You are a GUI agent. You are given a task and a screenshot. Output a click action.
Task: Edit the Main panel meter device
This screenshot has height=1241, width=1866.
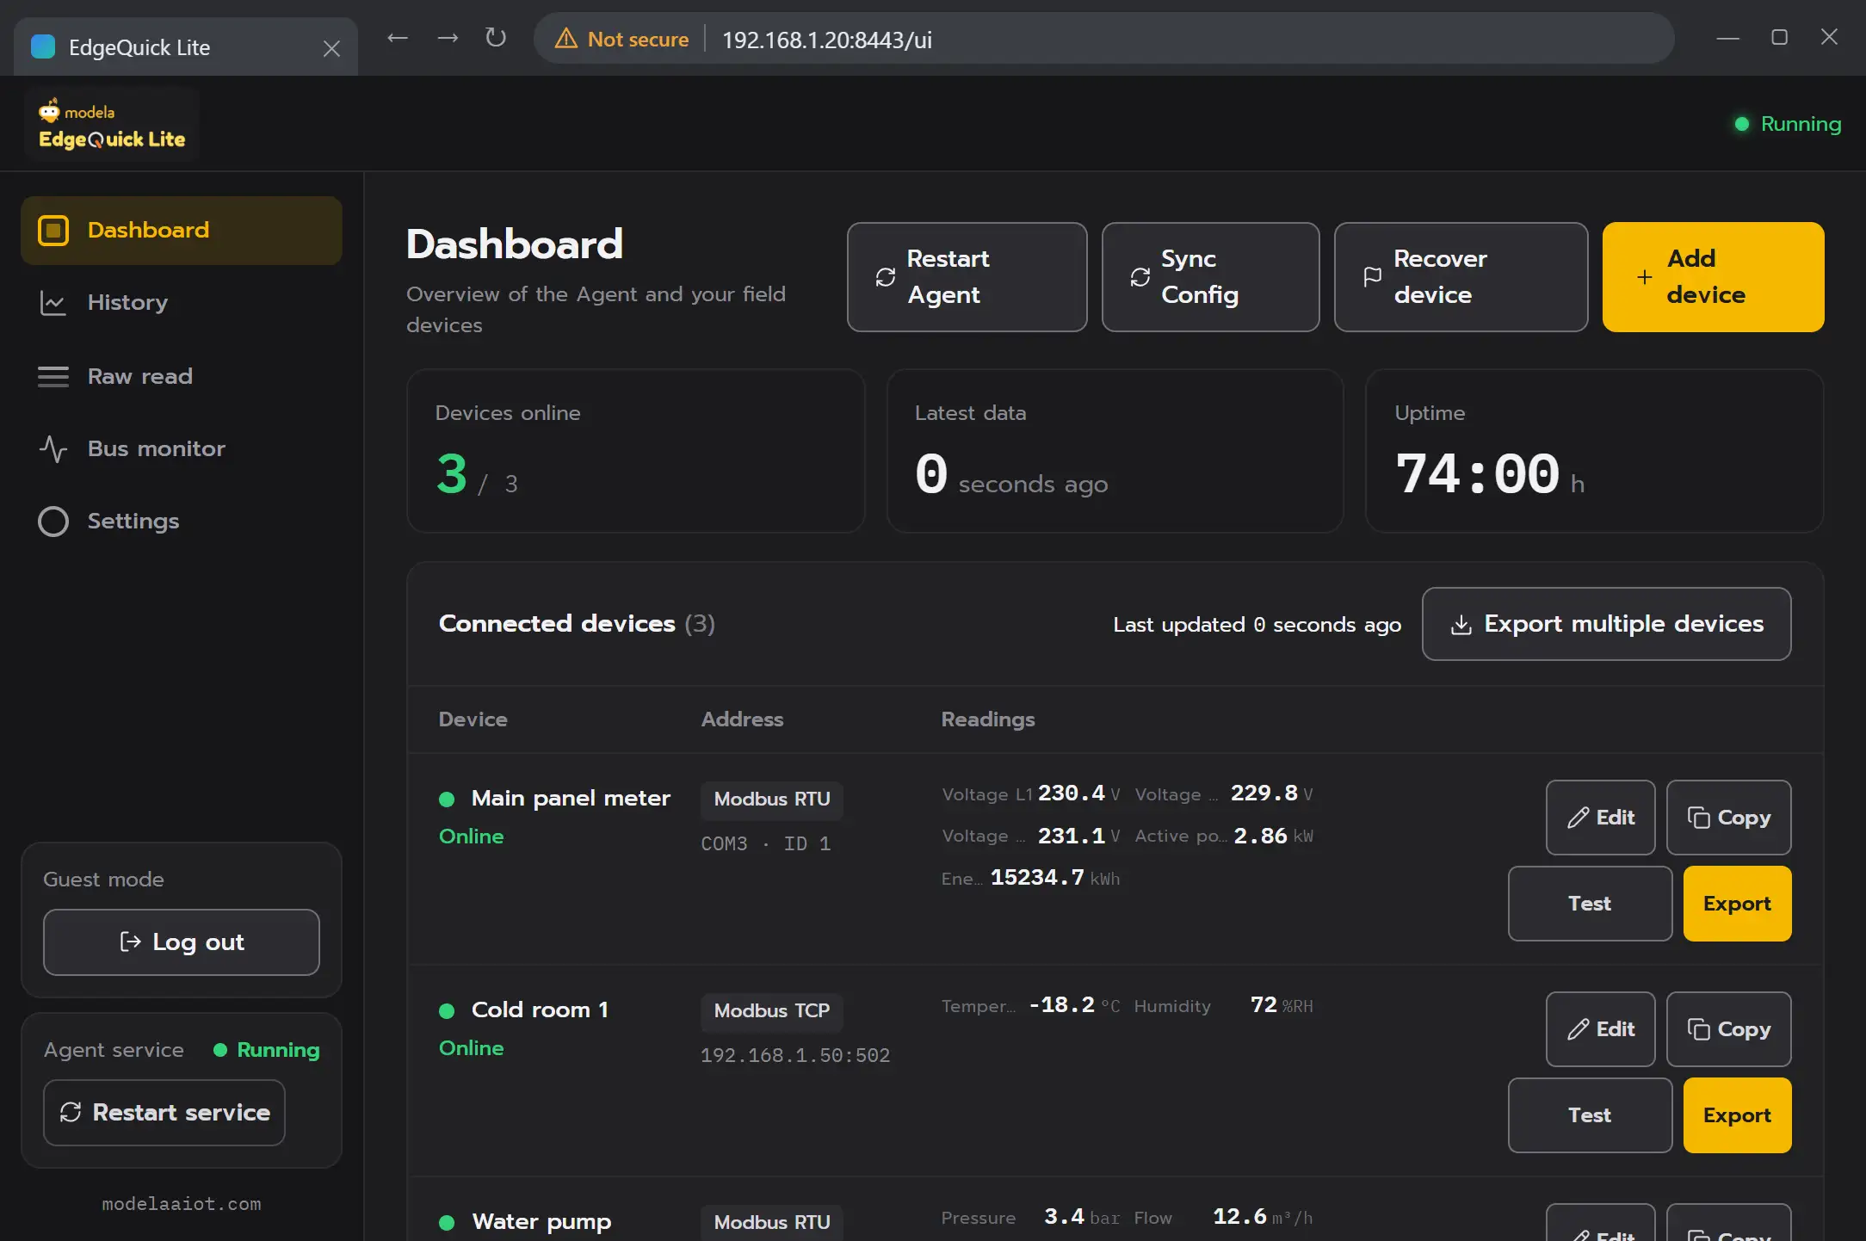tap(1600, 818)
